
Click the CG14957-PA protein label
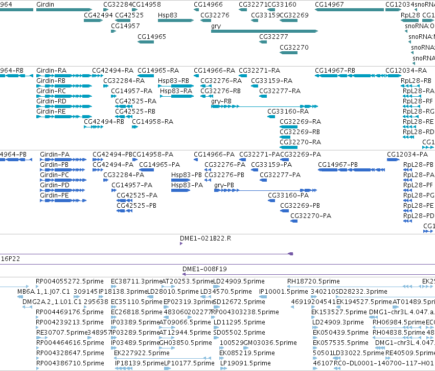pos(132,185)
